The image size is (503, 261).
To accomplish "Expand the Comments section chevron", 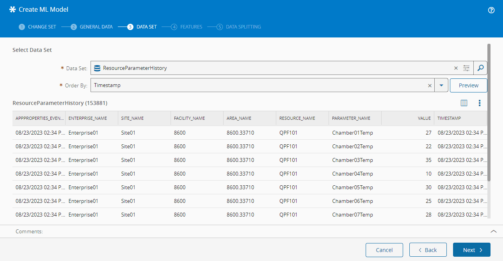I will (x=493, y=231).
